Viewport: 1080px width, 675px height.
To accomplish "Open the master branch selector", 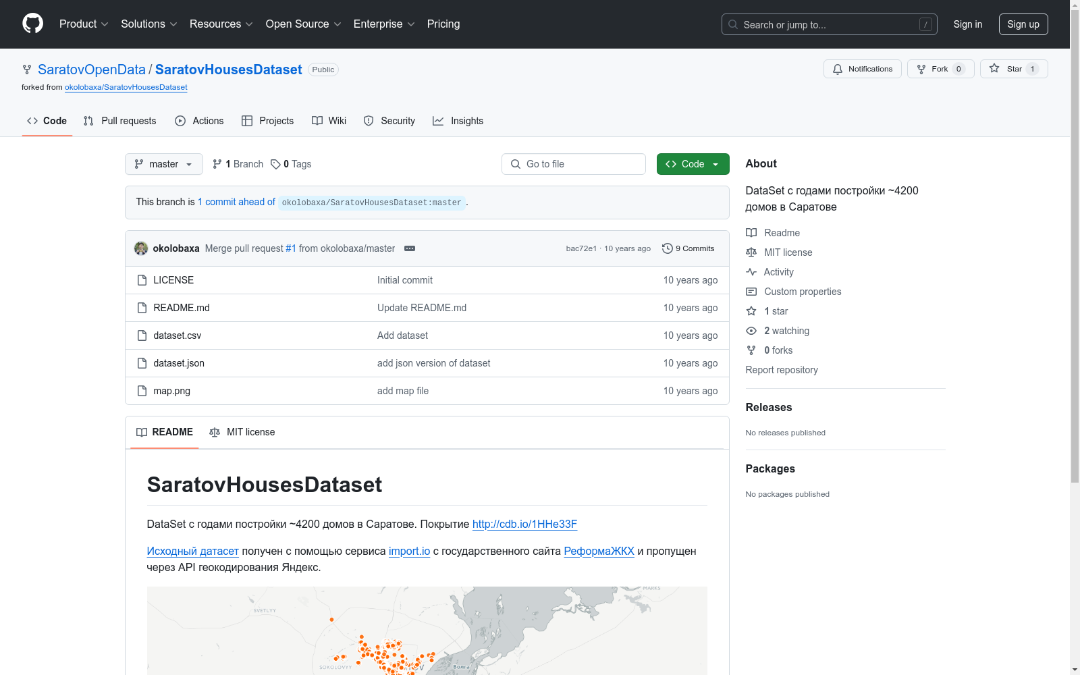I will pyautogui.click(x=164, y=164).
